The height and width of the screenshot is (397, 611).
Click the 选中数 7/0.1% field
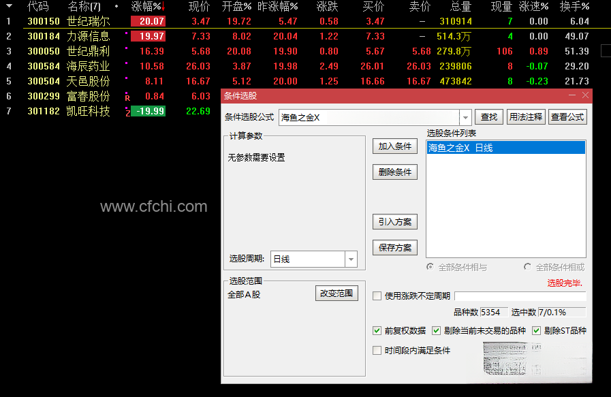(561, 312)
